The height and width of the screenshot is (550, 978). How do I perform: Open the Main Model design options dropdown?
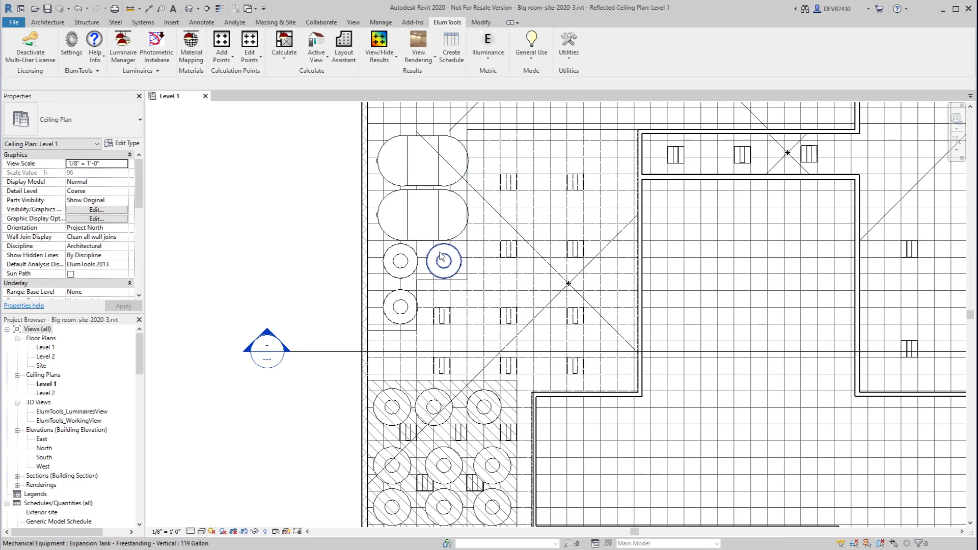668,543
